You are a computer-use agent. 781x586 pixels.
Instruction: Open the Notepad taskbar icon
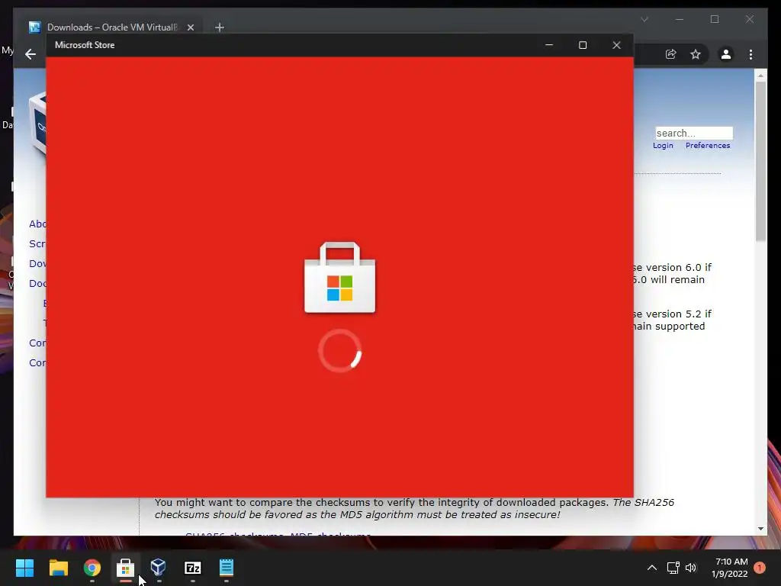[x=226, y=568]
